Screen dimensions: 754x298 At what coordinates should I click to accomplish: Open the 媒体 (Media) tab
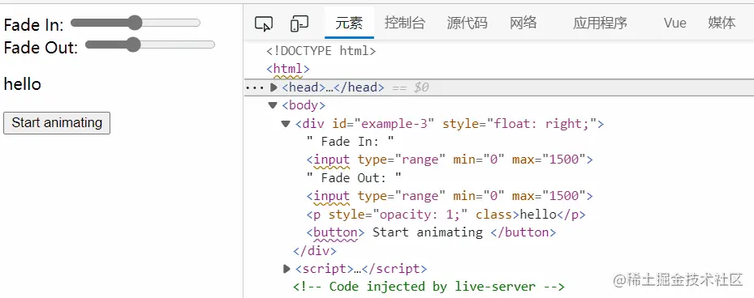(722, 23)
